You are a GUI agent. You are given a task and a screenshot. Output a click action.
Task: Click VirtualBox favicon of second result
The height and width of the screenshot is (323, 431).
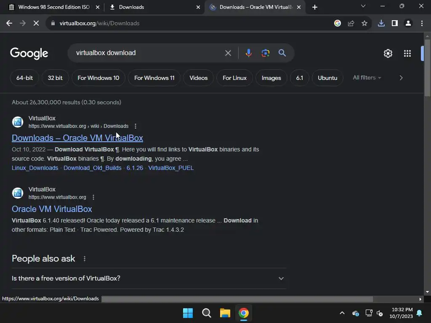click(18, 193)
